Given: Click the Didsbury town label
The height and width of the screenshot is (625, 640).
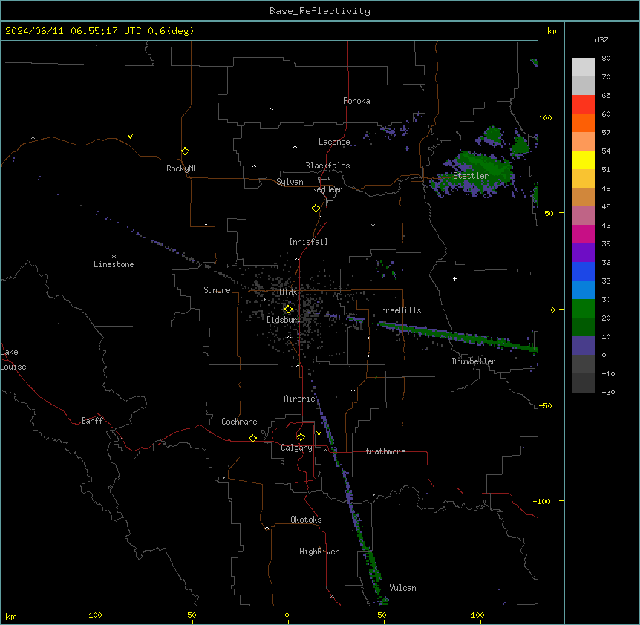Looking at the screenshot, I should click(x=284, y=320).
